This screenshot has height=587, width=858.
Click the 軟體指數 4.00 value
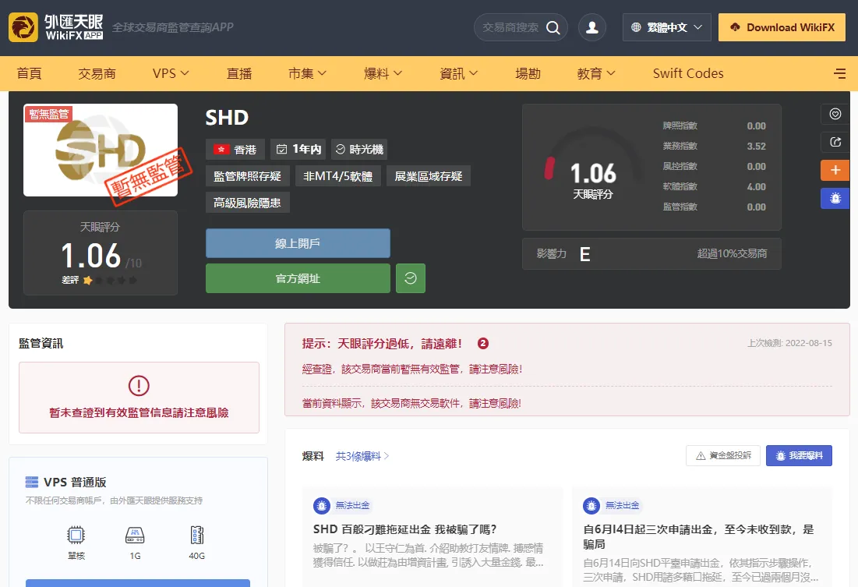[756, 187]
